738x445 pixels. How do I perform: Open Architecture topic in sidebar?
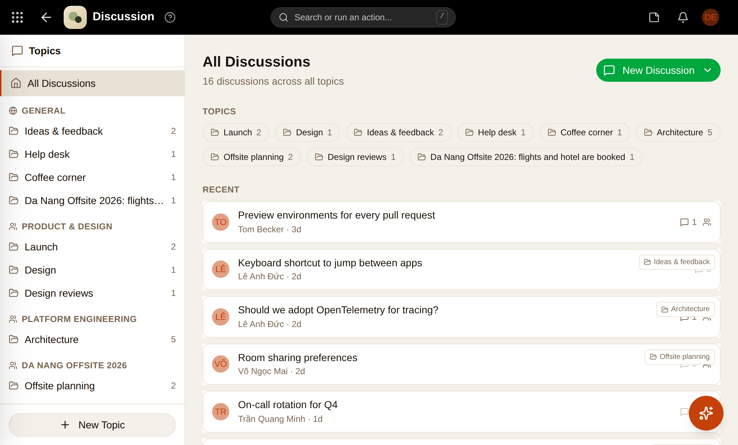tap(92, 339)
